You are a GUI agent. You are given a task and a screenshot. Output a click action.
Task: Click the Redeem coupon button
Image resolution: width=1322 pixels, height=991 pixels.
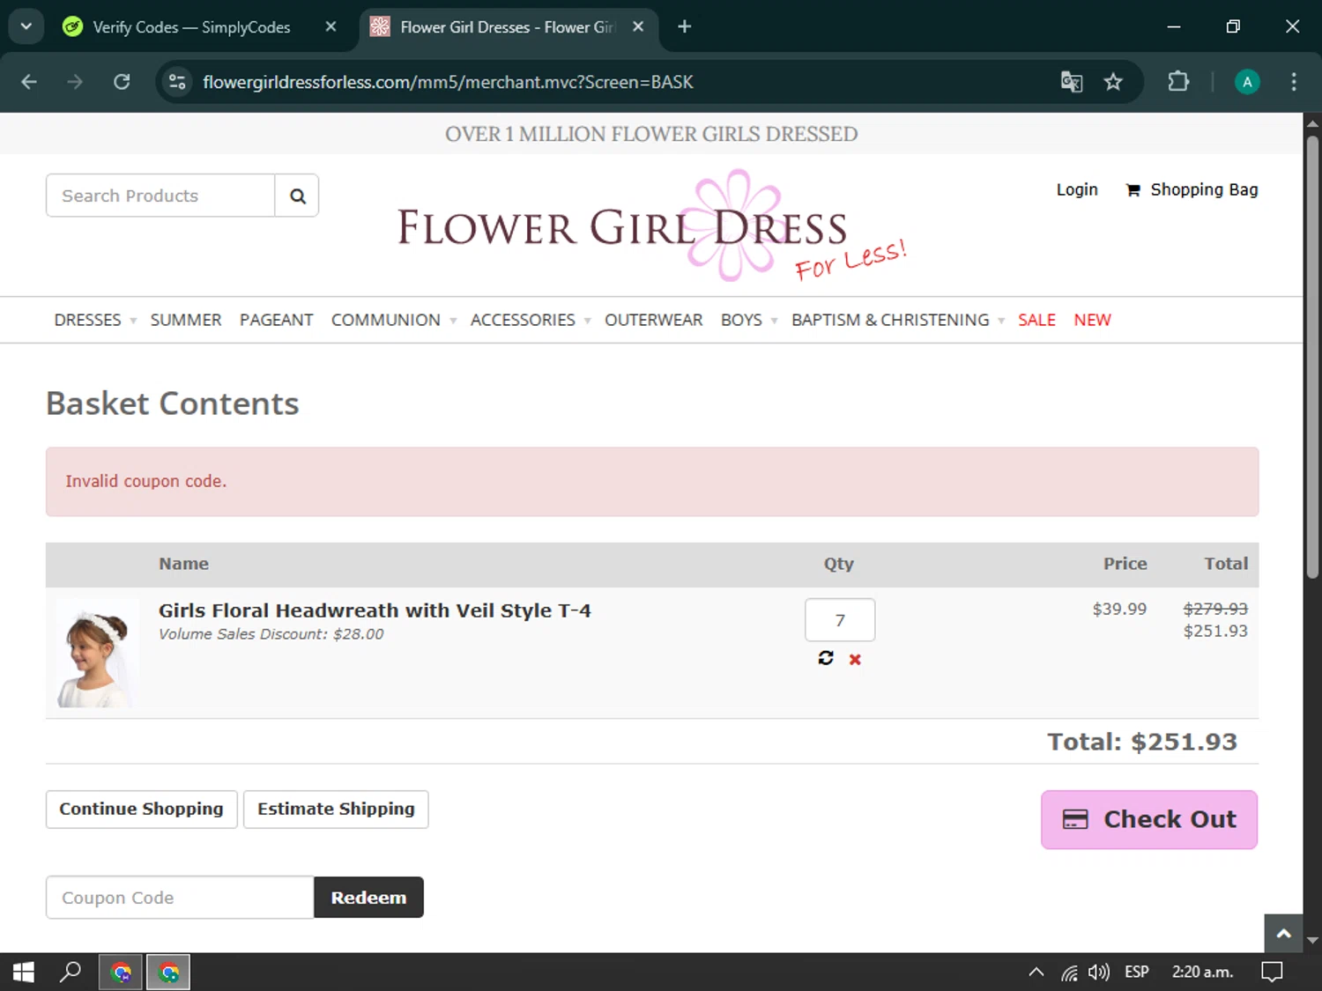click(x=368, y=898)
